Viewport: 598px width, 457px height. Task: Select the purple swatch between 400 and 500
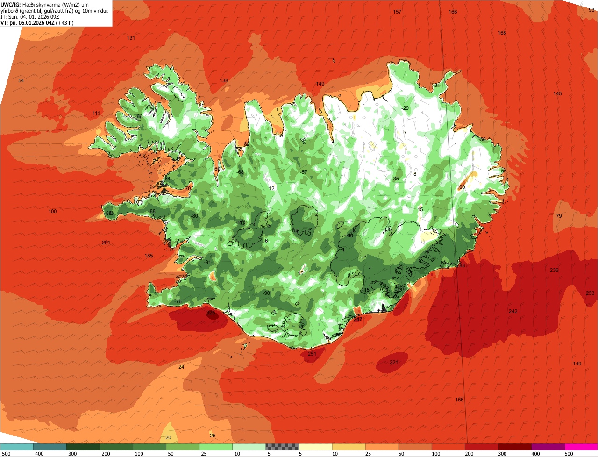[x=548, y=447]
